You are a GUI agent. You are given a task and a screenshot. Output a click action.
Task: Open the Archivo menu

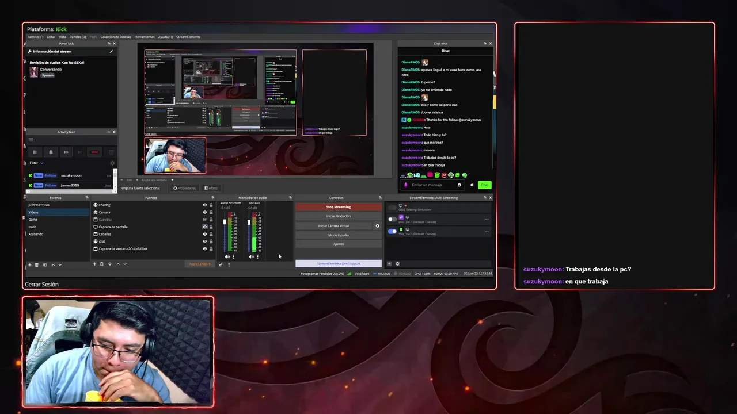35,37
